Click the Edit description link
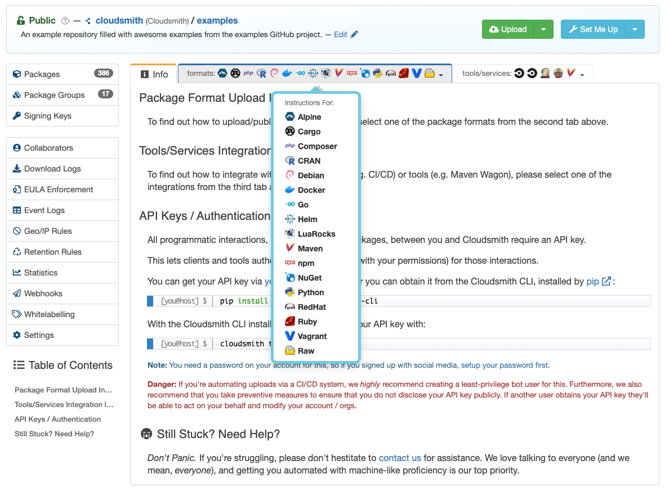The image size is (669, 492). [x=341, y=34]
